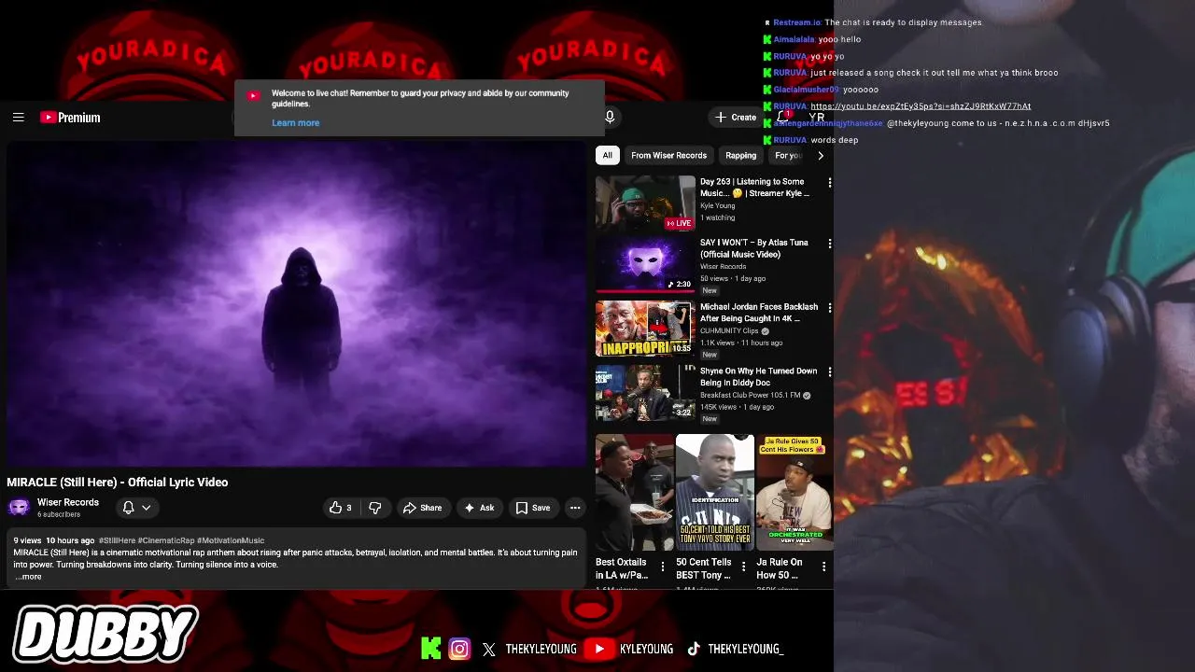Click the #CinematicRap hashtag

tap(166, 540)
